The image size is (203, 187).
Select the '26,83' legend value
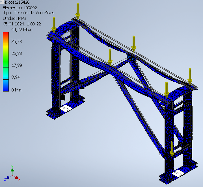click(x=17, y=53)
